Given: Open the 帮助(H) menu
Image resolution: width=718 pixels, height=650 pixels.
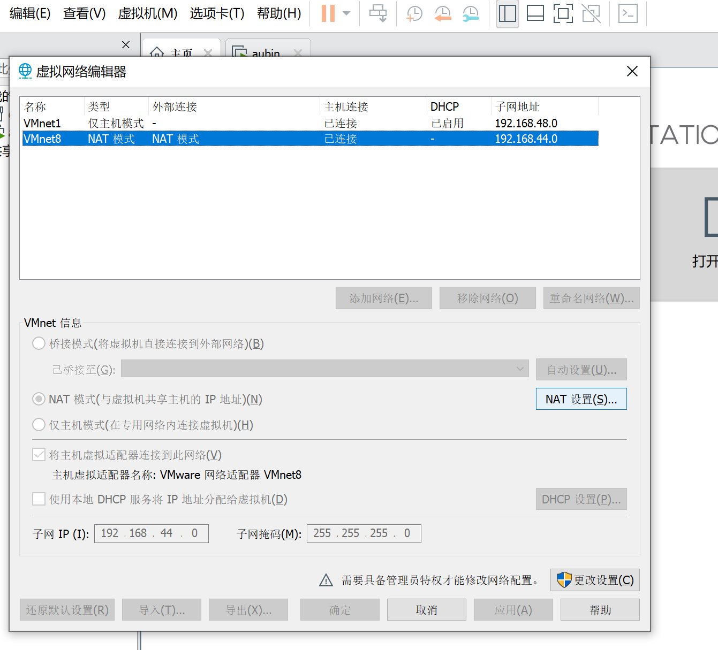Looking at the screenshot, I should 279,13.
